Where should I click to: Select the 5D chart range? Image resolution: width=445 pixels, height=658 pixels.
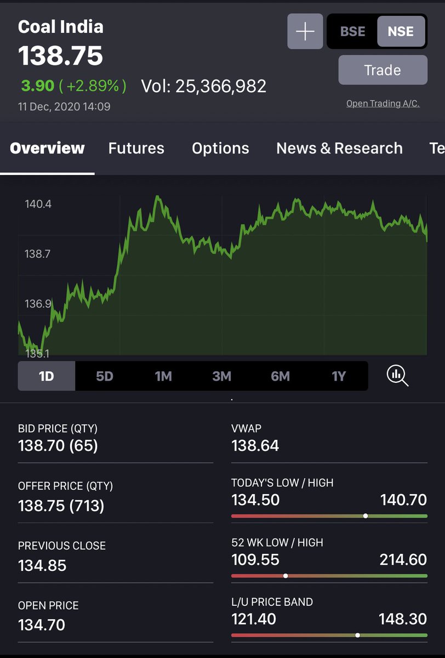click(104, 376)
